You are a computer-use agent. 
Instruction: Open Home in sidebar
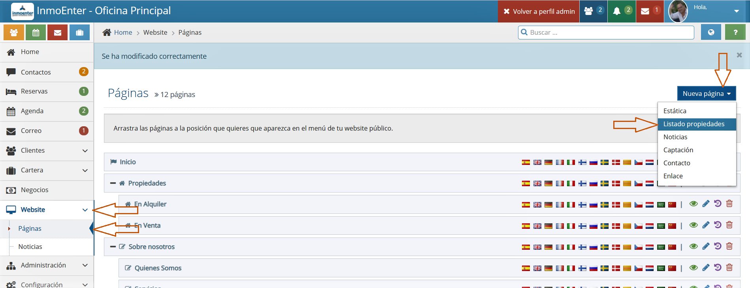(x=47, y=52)
